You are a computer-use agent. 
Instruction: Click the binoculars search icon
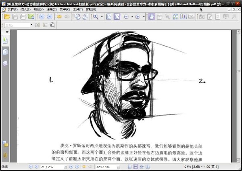click(x=175, y=17)
